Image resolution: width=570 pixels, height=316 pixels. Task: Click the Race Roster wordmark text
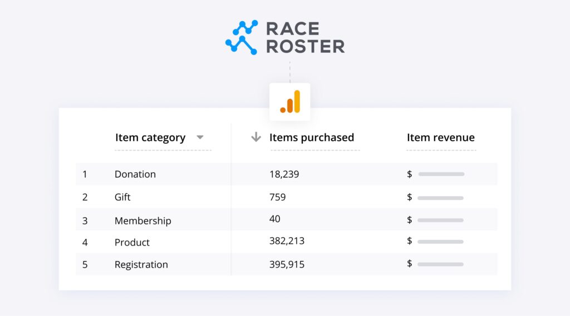(x=305, y=37)
